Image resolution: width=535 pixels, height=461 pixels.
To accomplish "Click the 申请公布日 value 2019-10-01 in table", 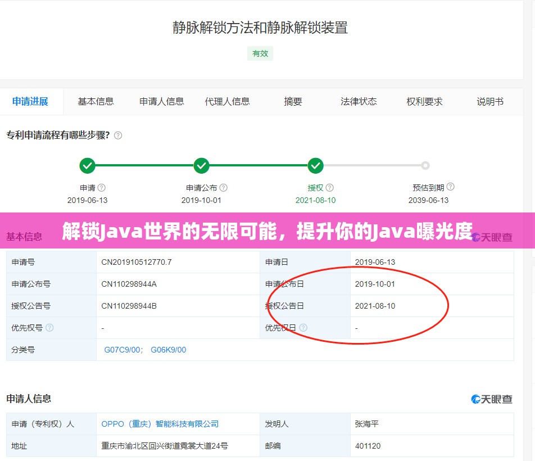I will click(x=375, y=284).
